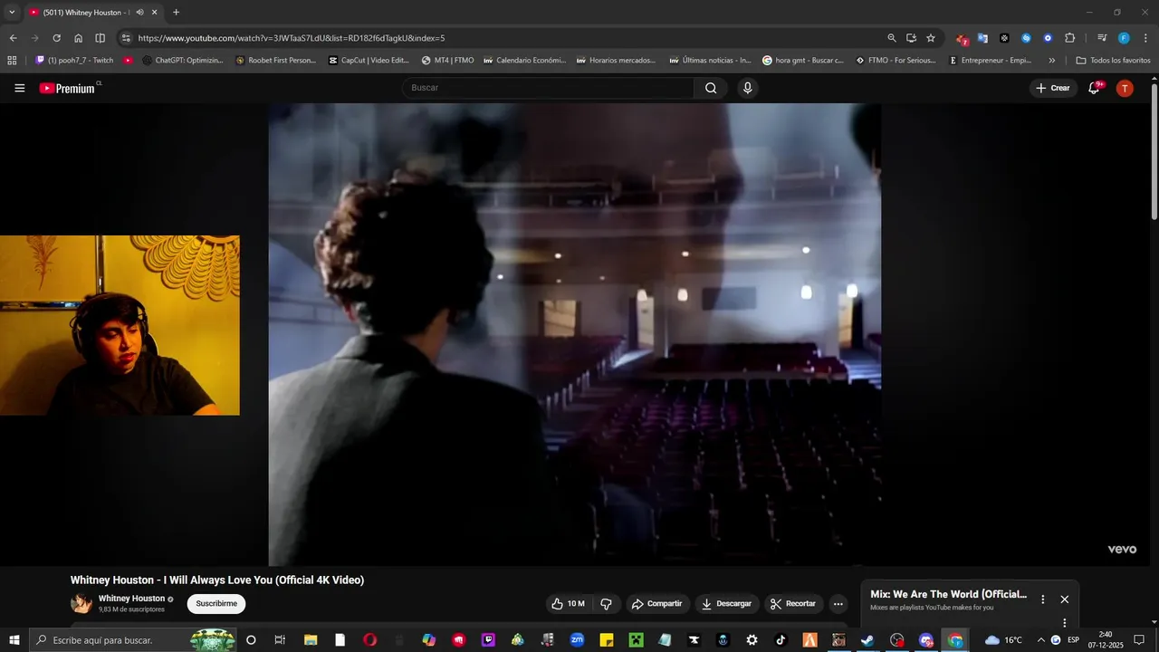The height and width of the screenshot is (652, 1159).
Task: Reload the page
Action: [56, 38]
